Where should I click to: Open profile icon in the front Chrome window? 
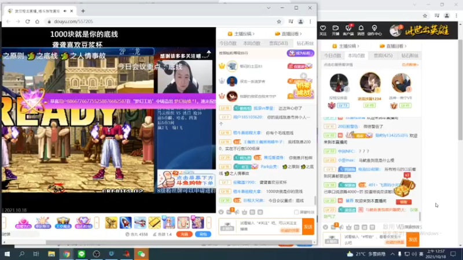click(300, 21)
